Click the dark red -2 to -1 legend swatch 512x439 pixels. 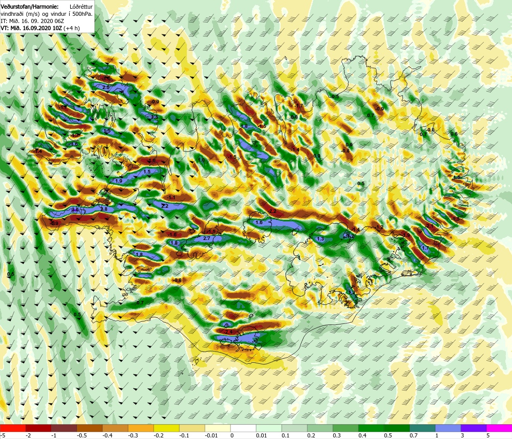[x=38, y=428]
